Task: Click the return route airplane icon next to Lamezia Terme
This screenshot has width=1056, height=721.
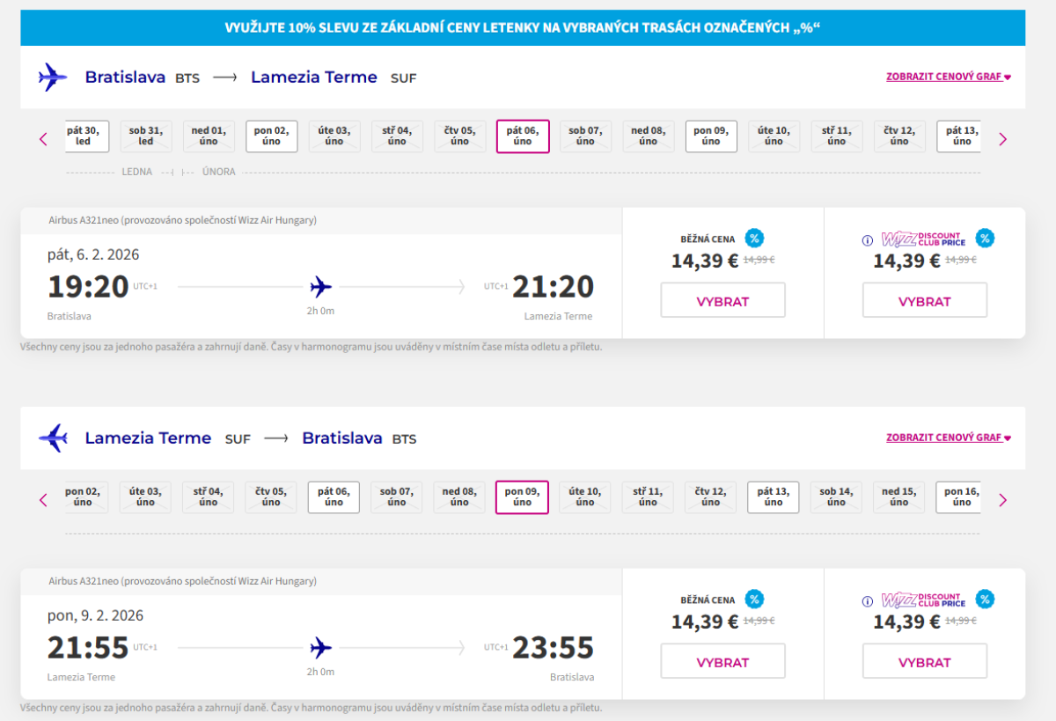Action: tap(53, 438)
